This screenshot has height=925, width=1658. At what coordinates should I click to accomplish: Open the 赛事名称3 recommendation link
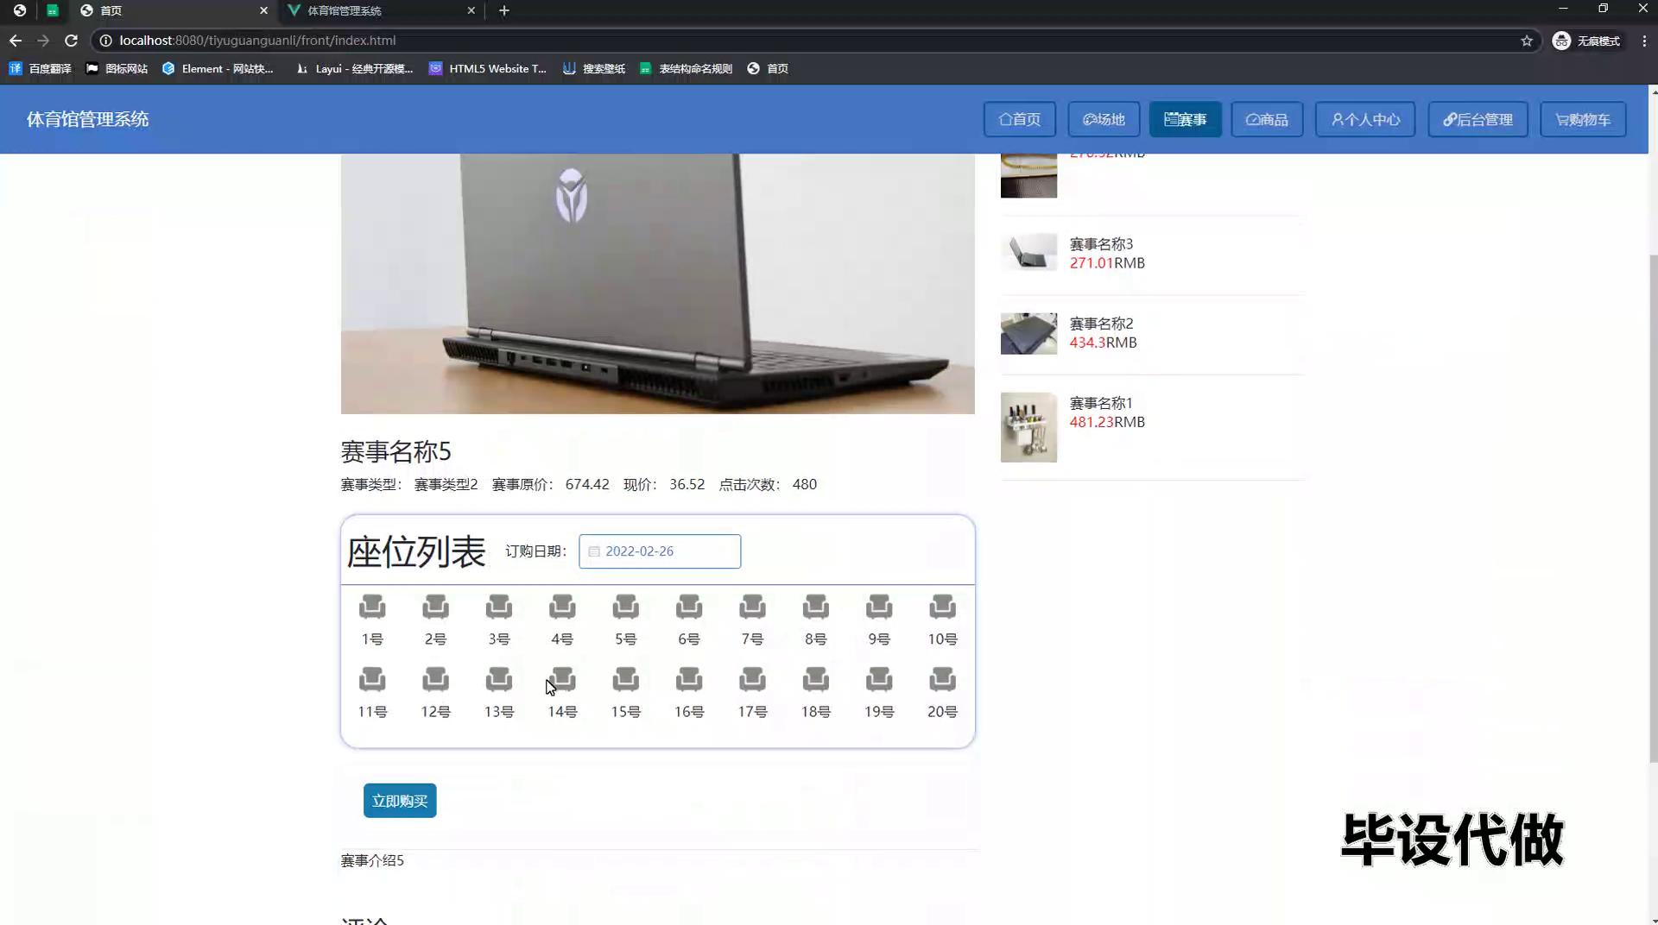coord(1101,244)
